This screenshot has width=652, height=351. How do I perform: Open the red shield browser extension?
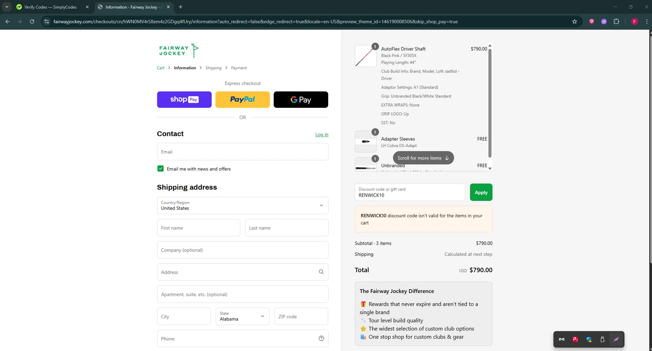[x=592, y=21]
